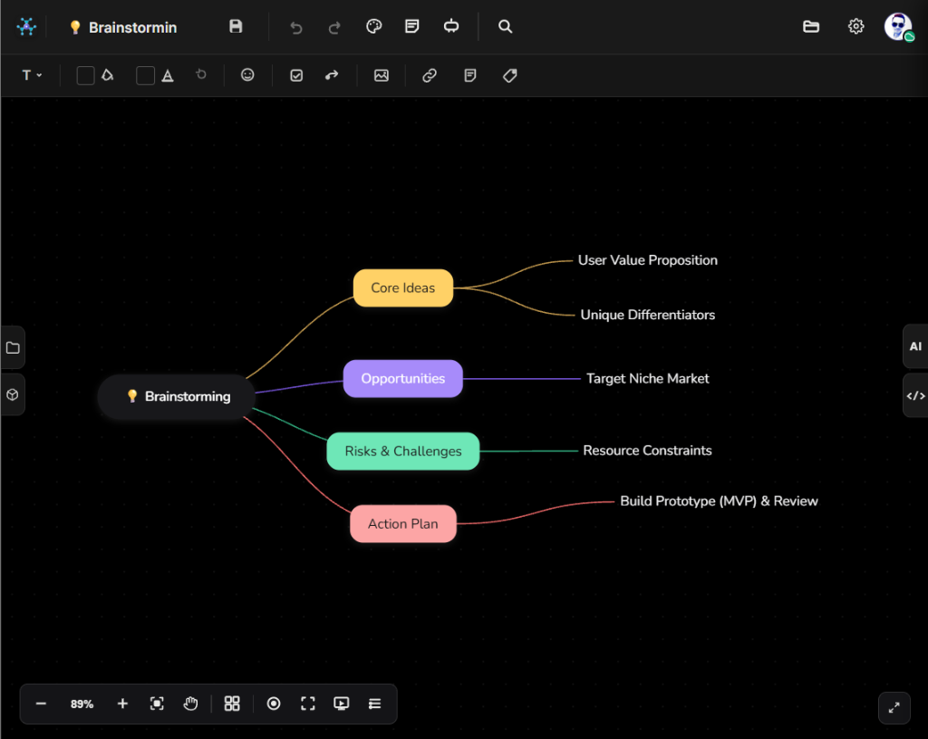The height and width of the screenshot is (739, 928).
Task: Insert an image into the node
Action: point(382,75)
